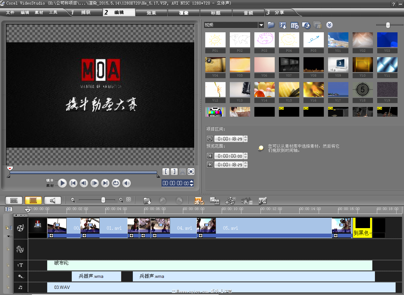404x295 pixels.
Task: Enlarge the preview window
Action: (191, 172)
